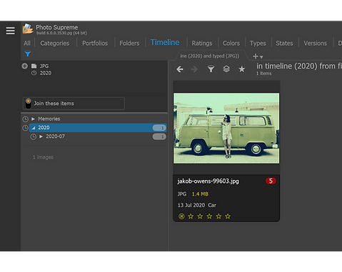Viewport: 342px width, 272px height.
Task: Click the 13 Jul 2020 date text
Action: coord(191,205)
